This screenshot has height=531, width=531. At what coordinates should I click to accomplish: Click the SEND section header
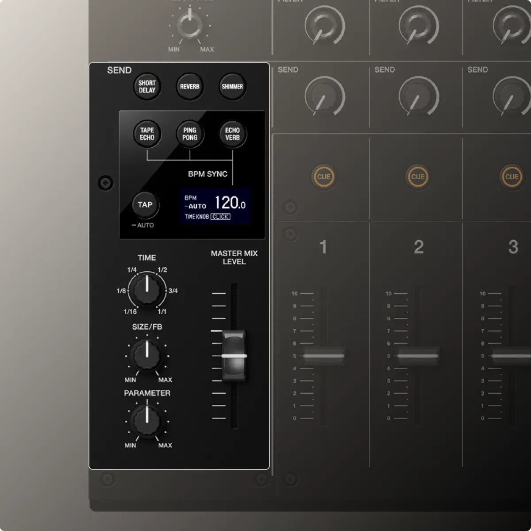pyautogui.click(x=119, y=70)
